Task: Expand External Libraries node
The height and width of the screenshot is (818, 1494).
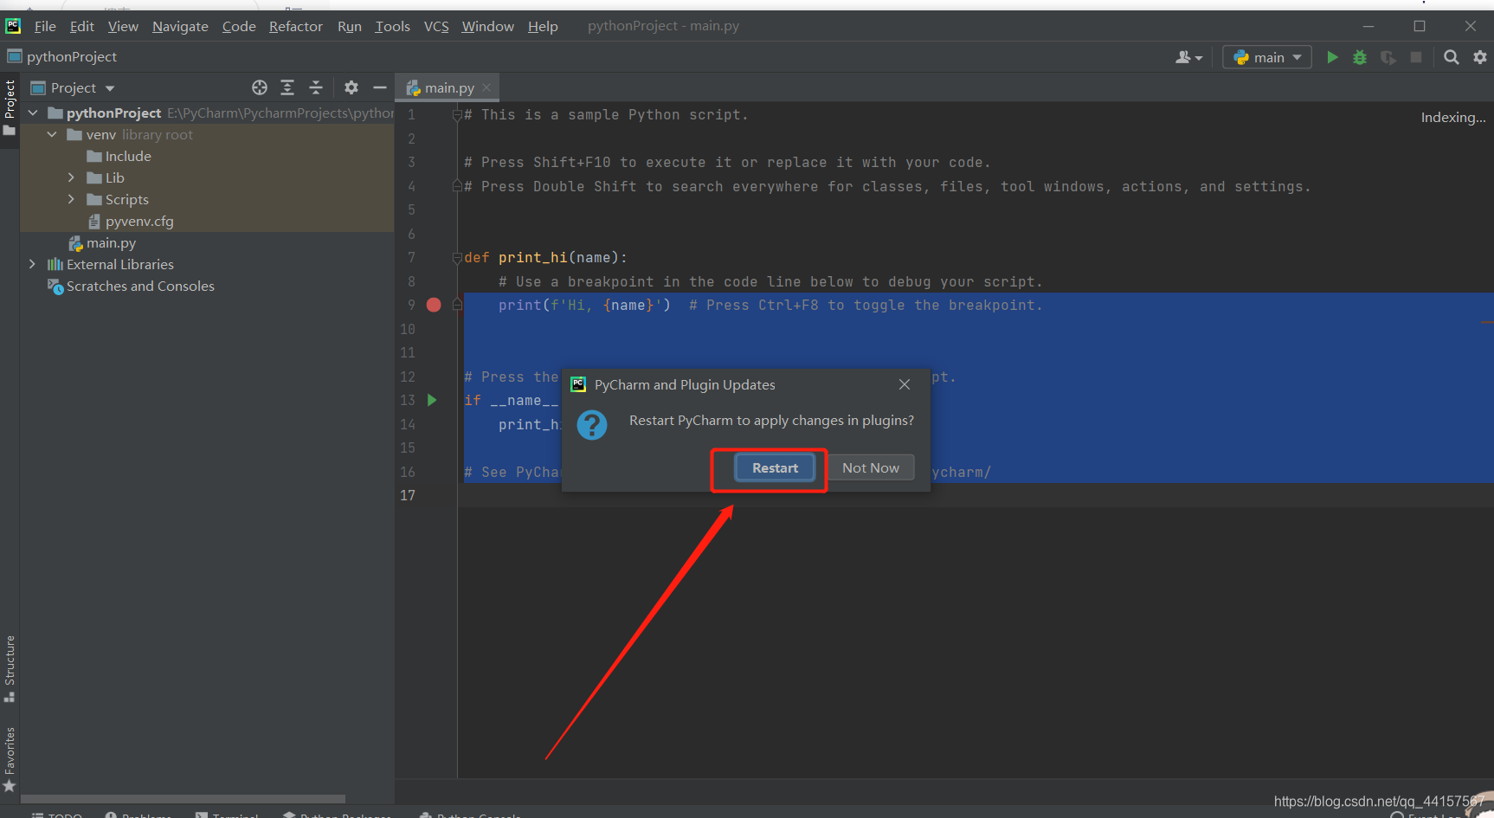Action: (33, 264)
